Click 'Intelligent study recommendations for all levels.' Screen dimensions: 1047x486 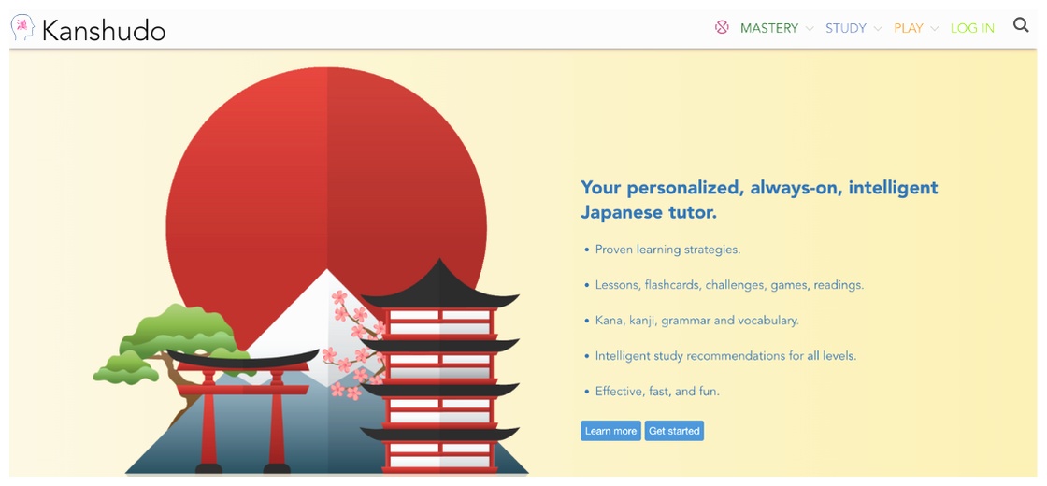725,356
